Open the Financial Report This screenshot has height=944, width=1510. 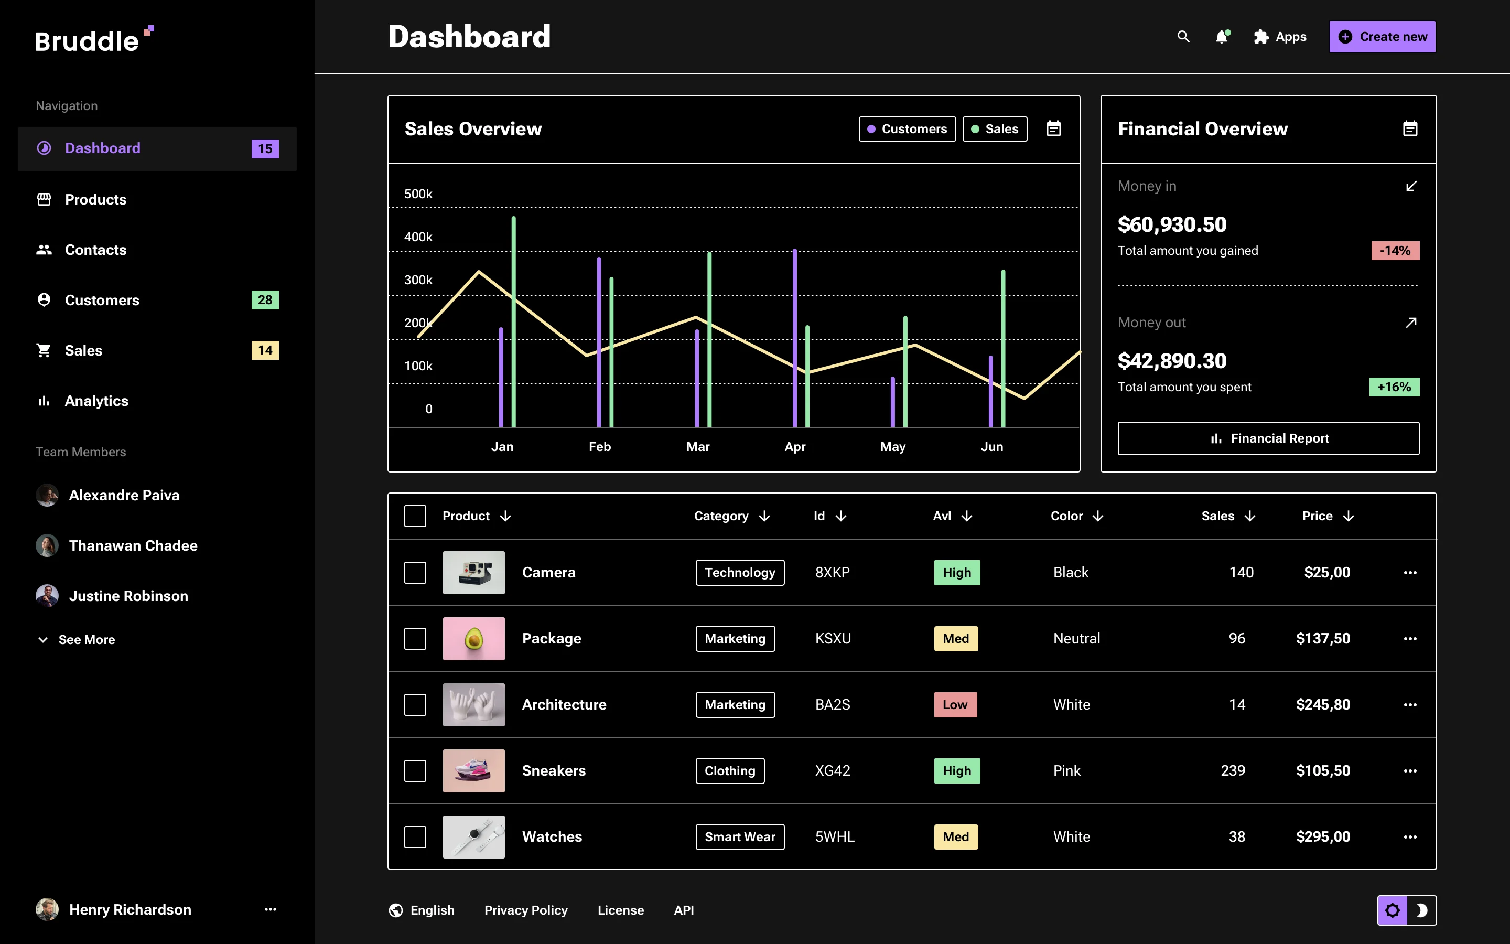tap(1268, 438)
